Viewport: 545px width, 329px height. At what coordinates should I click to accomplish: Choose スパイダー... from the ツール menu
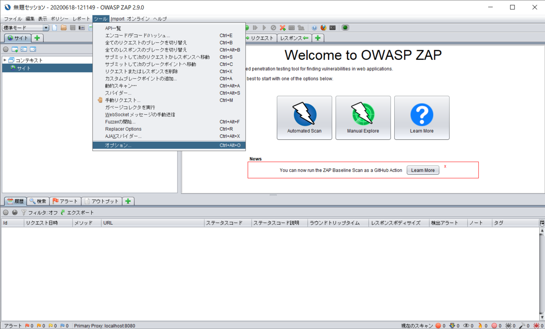click(169, 93)
